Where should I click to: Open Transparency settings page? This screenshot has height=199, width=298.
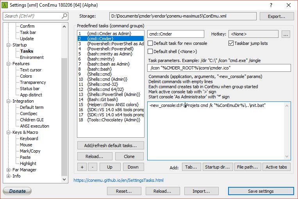point(33,82)
